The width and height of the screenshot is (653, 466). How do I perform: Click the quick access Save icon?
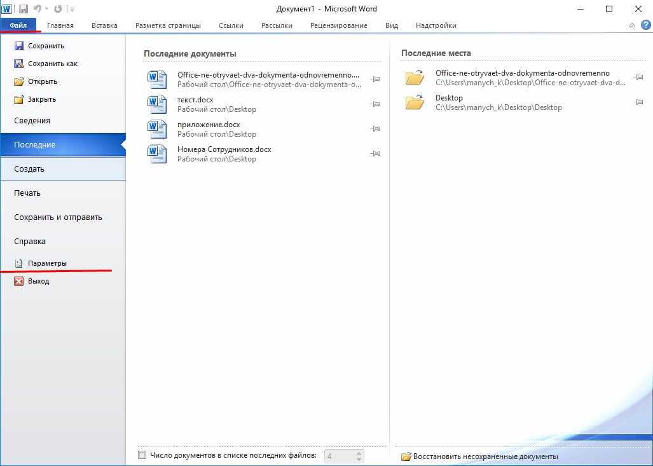(24, 9)
